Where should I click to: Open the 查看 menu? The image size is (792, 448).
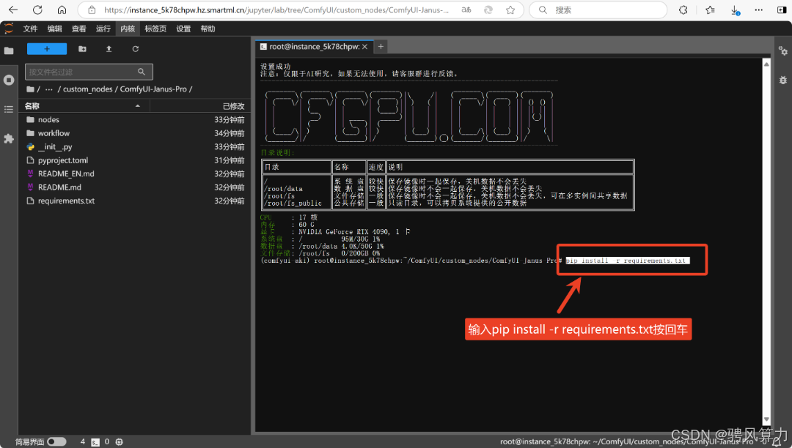click(x=78, y=29)
